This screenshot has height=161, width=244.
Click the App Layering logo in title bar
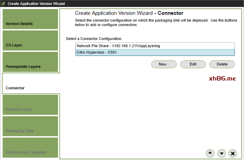click(x=4, y=4)
